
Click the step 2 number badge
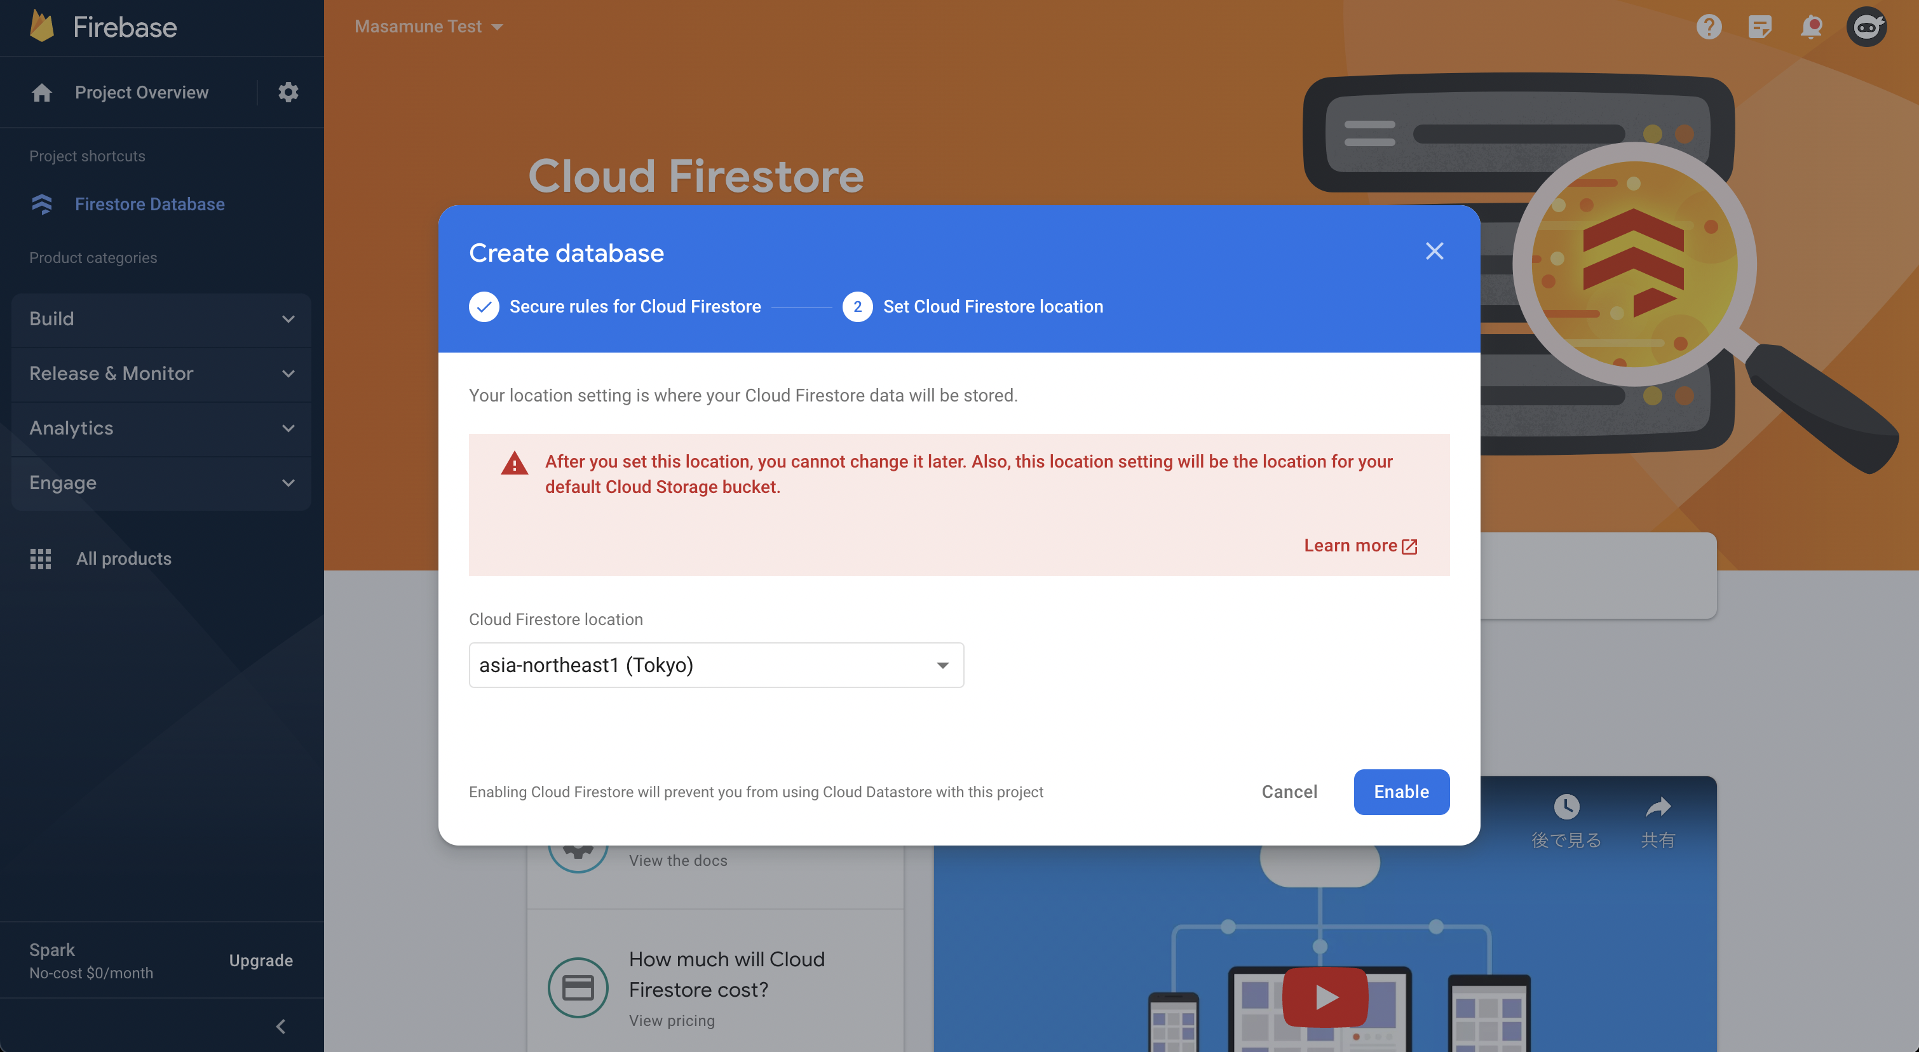pos(857,307)
